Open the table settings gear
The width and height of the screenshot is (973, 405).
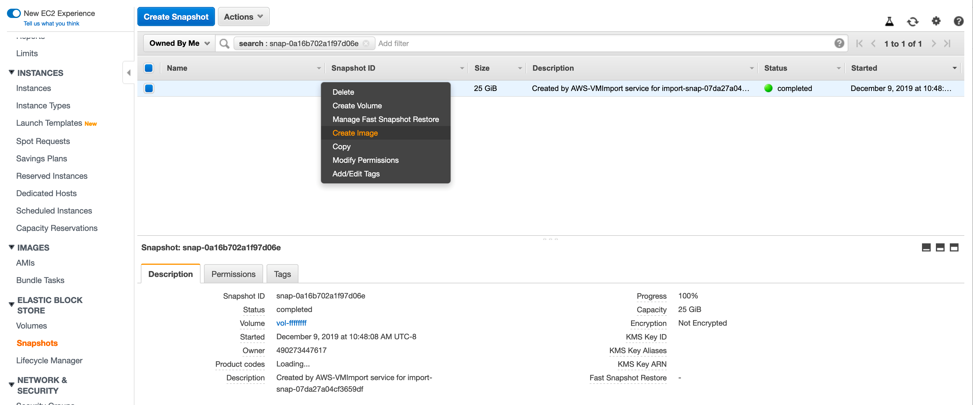[936, 21]
